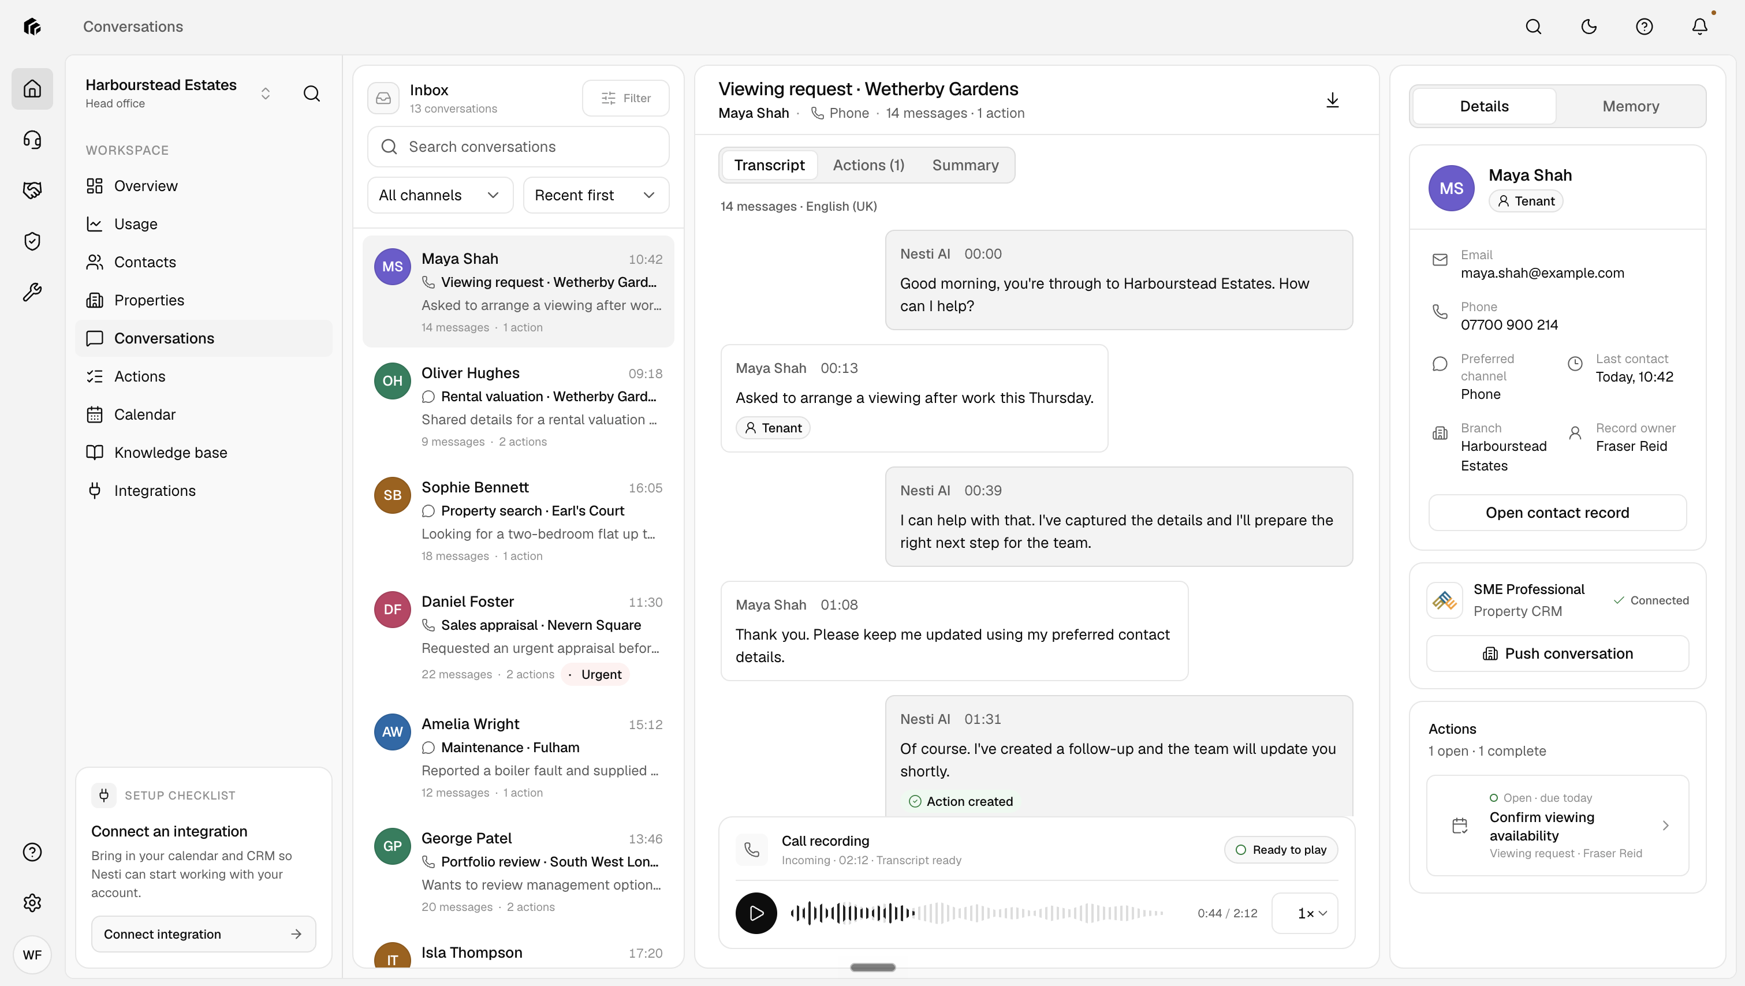Image resolution: width=1745 pixels, height=986 pixels.
Task: Go to Knowledge base
Action: [203, 453]
